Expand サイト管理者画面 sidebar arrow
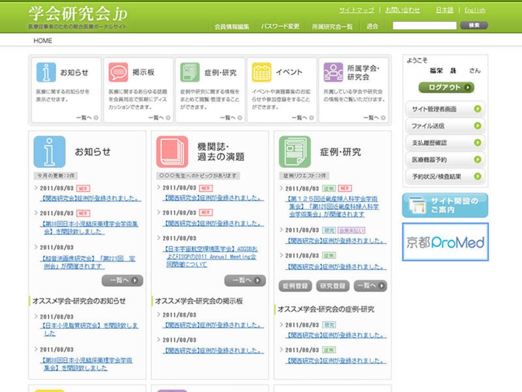The image size is (522, 392). coord(478,108)
